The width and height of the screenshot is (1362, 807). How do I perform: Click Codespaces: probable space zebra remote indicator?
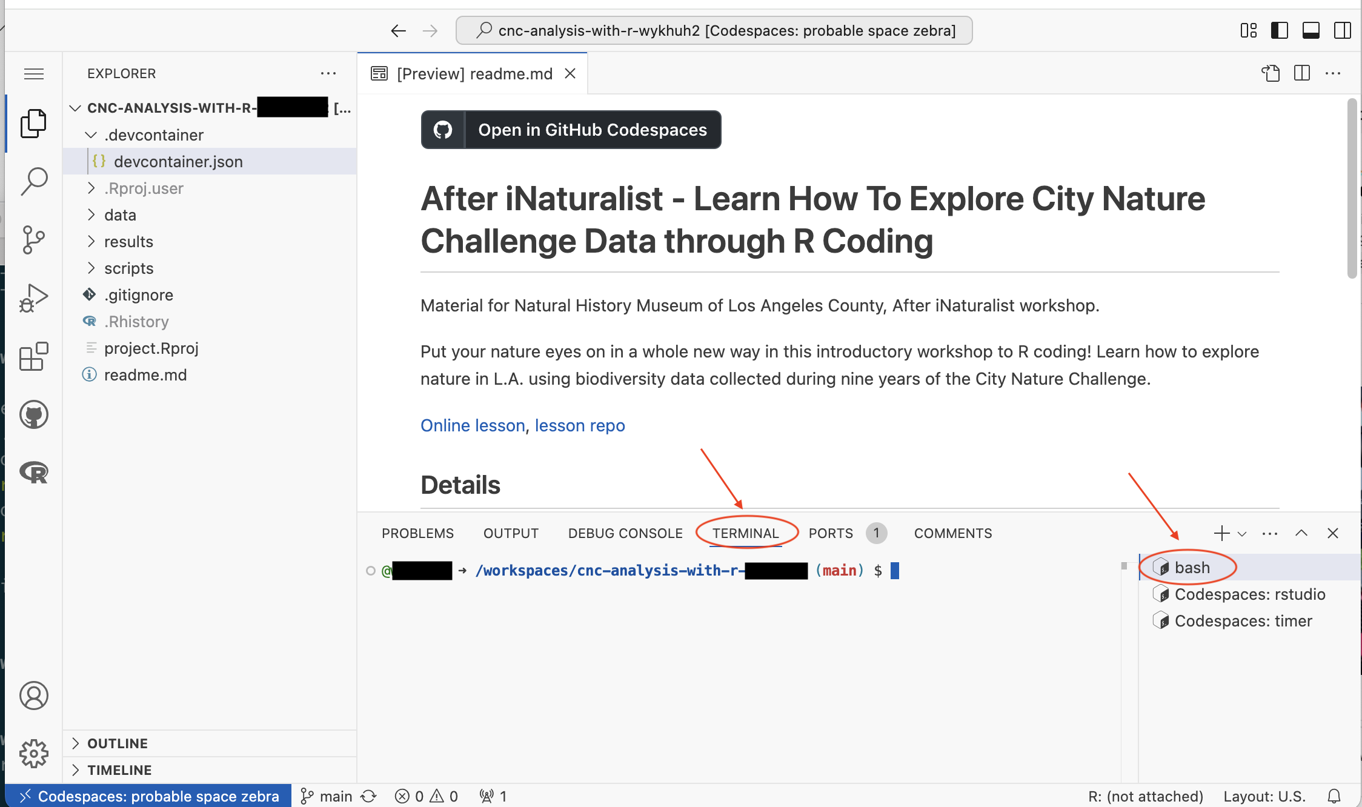(x=148, y=795)
